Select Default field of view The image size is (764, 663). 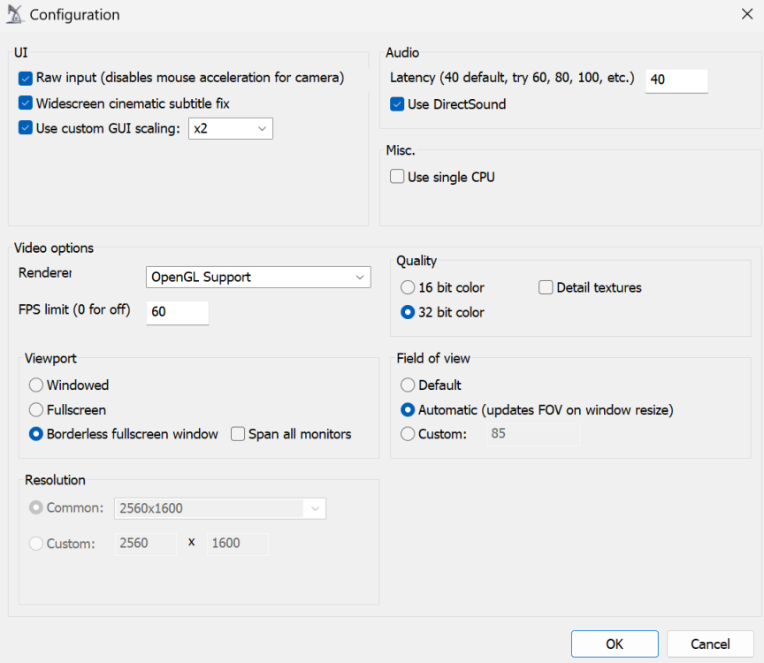coord(408,385)
